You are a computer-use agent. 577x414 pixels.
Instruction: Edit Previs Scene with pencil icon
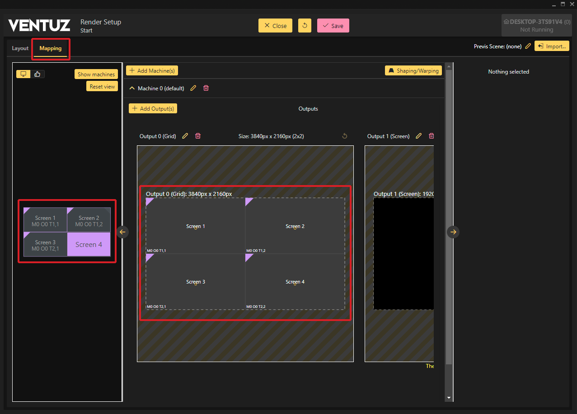point(528,46)
